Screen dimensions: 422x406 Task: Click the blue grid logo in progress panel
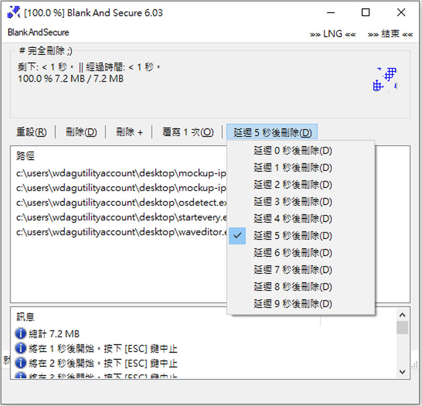click(385, 79)
